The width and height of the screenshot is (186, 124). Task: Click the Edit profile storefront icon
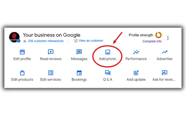coord(22,52)
